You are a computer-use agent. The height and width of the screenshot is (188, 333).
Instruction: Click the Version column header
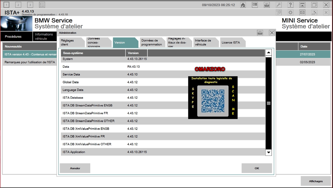tap(137, 53)
